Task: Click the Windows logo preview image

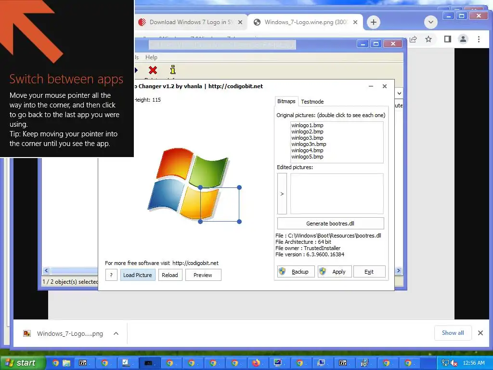Action: [x=189, y=184]
